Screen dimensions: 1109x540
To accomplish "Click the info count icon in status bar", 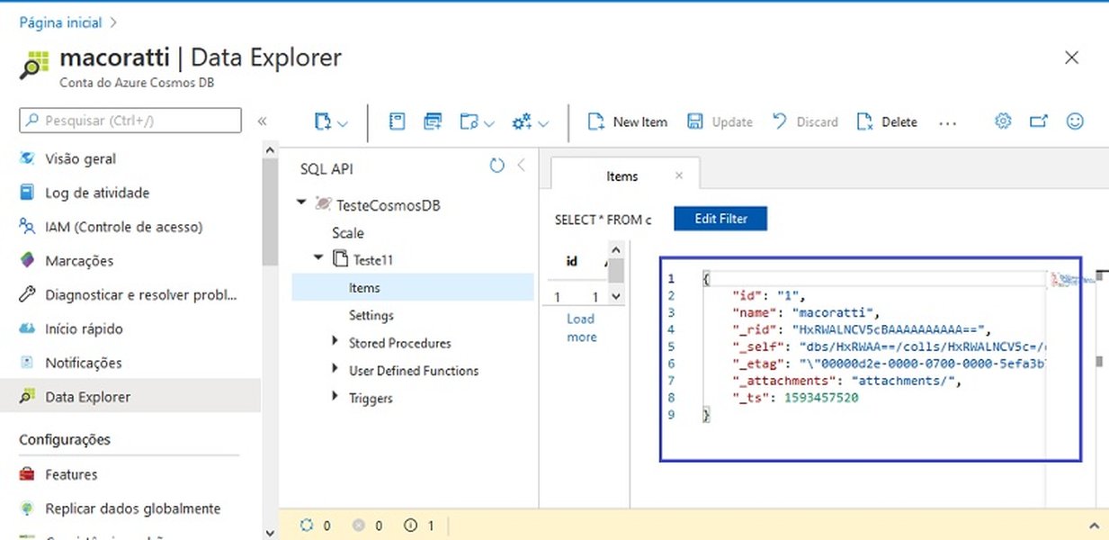I will [x=411, y=526].
